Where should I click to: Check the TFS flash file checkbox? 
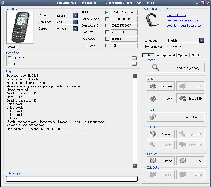click(x=9, y=64)
